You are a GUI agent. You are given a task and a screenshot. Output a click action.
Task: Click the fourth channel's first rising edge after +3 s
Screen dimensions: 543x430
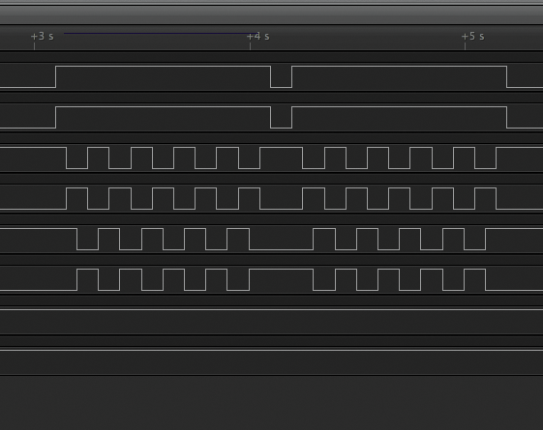click(x=67, y=199)
